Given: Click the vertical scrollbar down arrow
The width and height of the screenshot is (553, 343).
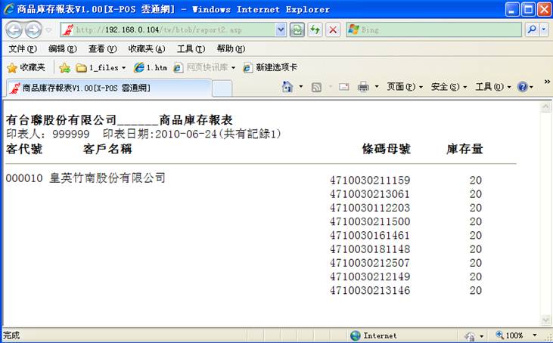Looking at the screenshot, I should [x=546, y=320].
